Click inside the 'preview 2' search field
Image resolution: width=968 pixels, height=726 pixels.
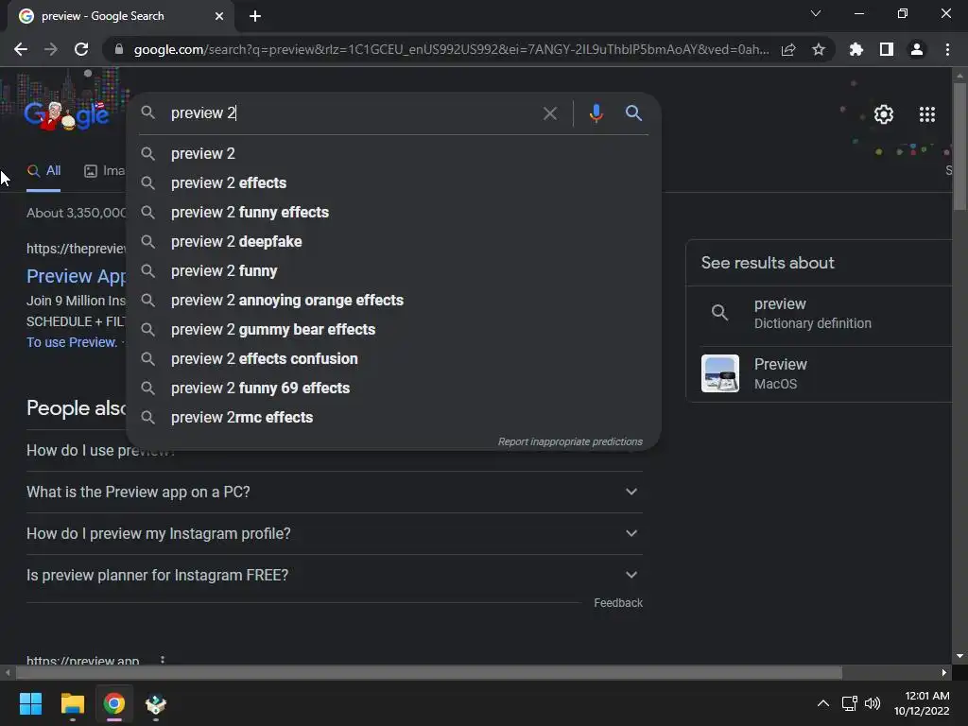click(x=352, y=113)
